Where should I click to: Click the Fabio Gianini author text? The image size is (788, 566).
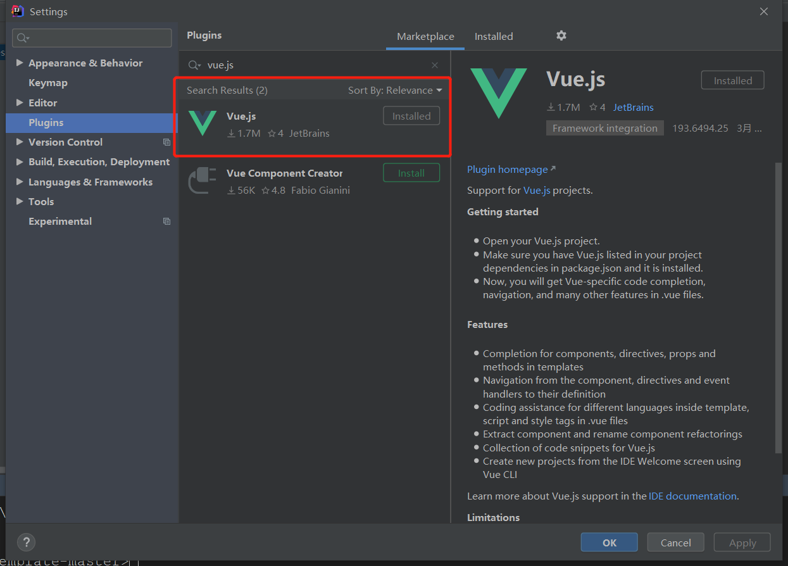[x=320, y=190]
